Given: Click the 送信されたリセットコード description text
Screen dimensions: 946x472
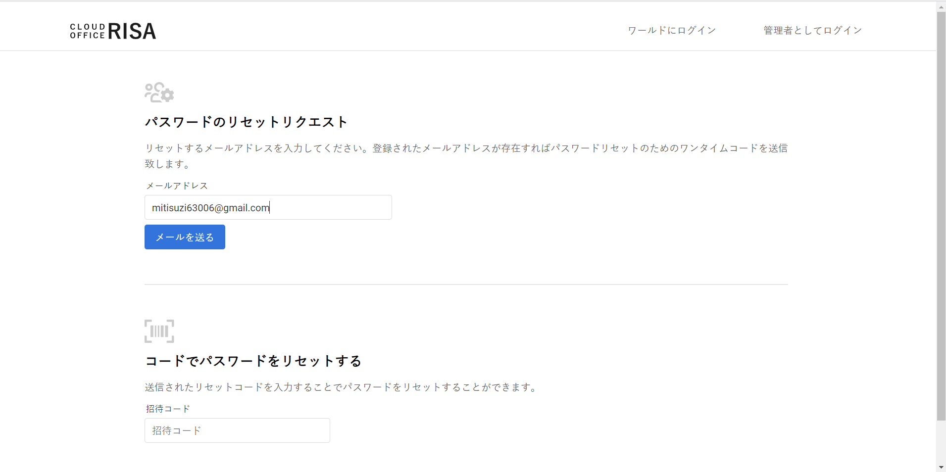Looking at the screenshot, I should pyautogui.click(x=342, y=387).
